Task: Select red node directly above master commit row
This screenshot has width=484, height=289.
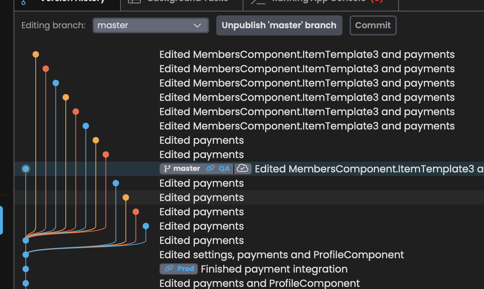Action: 106,155
